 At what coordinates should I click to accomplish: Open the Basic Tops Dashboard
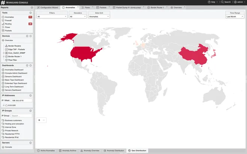click(14, 80)
